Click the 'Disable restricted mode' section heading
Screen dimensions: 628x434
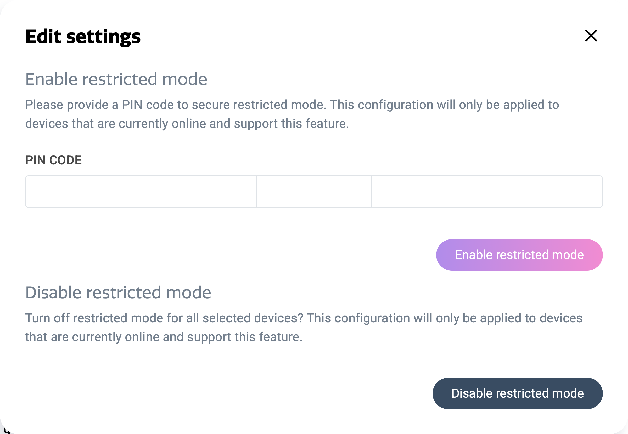pyautogui.click(x=118, y=293)
